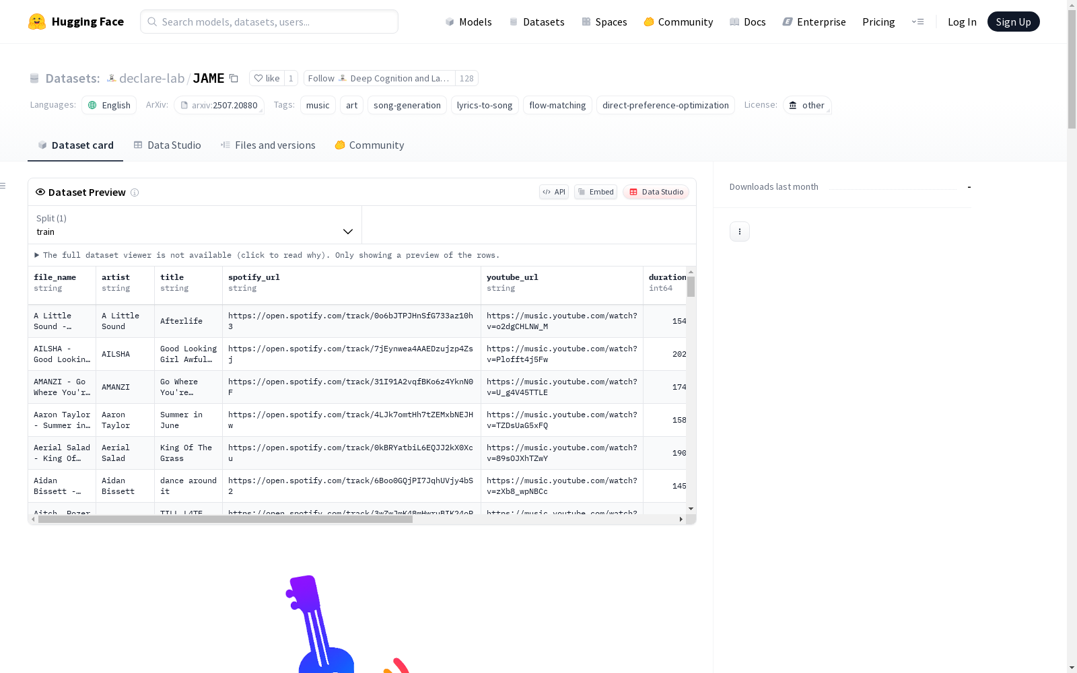Click the declare-lab organization link

tap(151, 78)
